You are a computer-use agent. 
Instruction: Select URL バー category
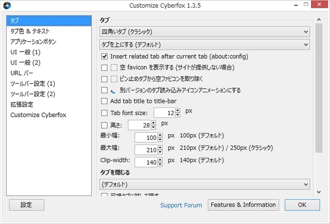pos(49,73)
